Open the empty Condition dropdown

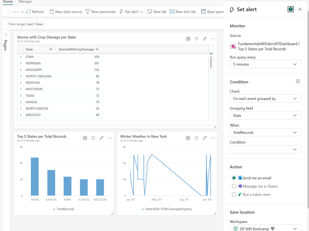click(x=265, y=149)
